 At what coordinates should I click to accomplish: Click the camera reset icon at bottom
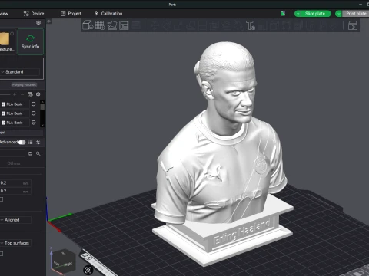click(88, 270)
